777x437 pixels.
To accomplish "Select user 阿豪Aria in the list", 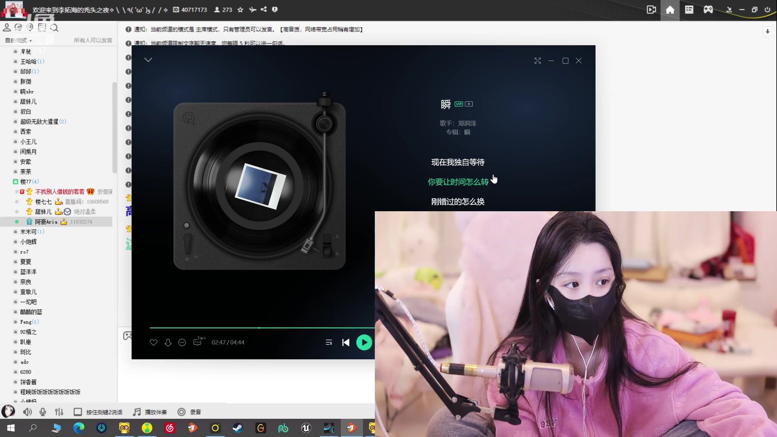I will pos(46,222).
